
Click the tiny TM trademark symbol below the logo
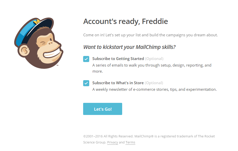pos(57,65)
